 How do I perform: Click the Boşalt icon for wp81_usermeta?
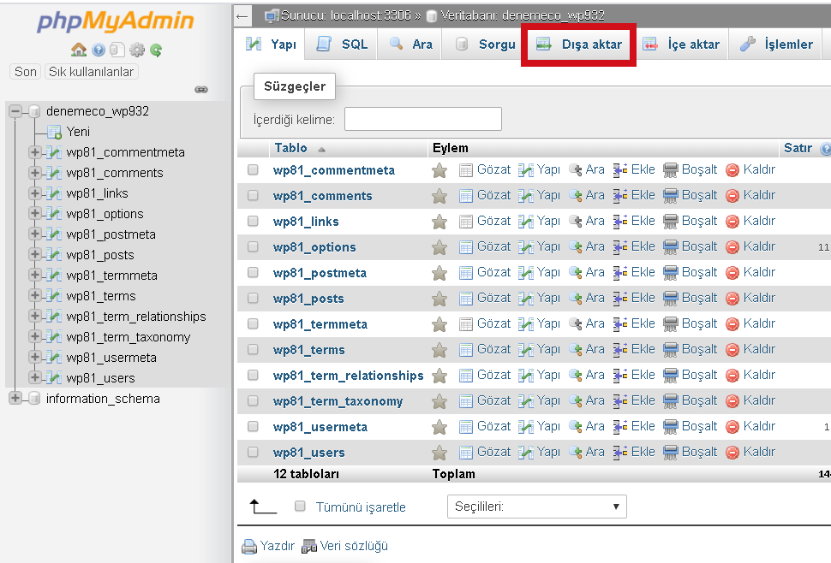(671, 426)
